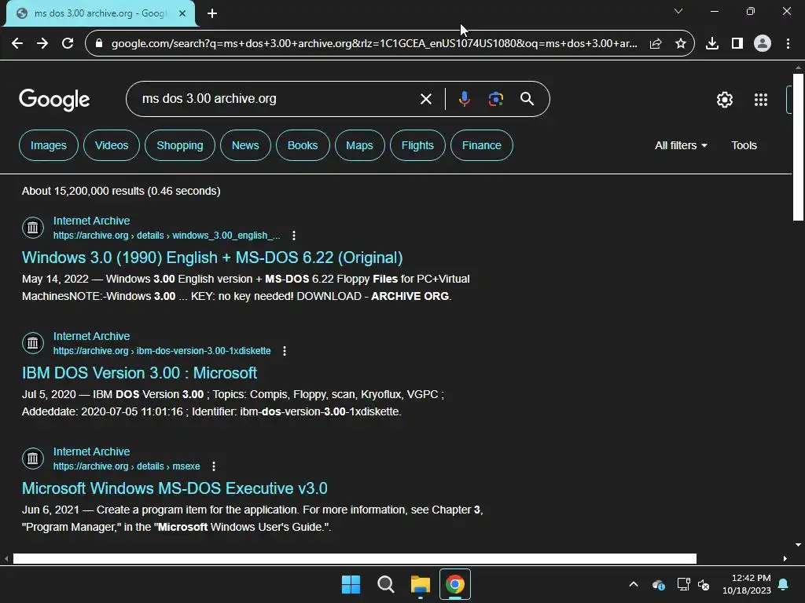The image size is (805, 603).
Task: Open 'IBM DOS Version 3.00 : Microsoft' result
Action: click(x=139, y=373)
